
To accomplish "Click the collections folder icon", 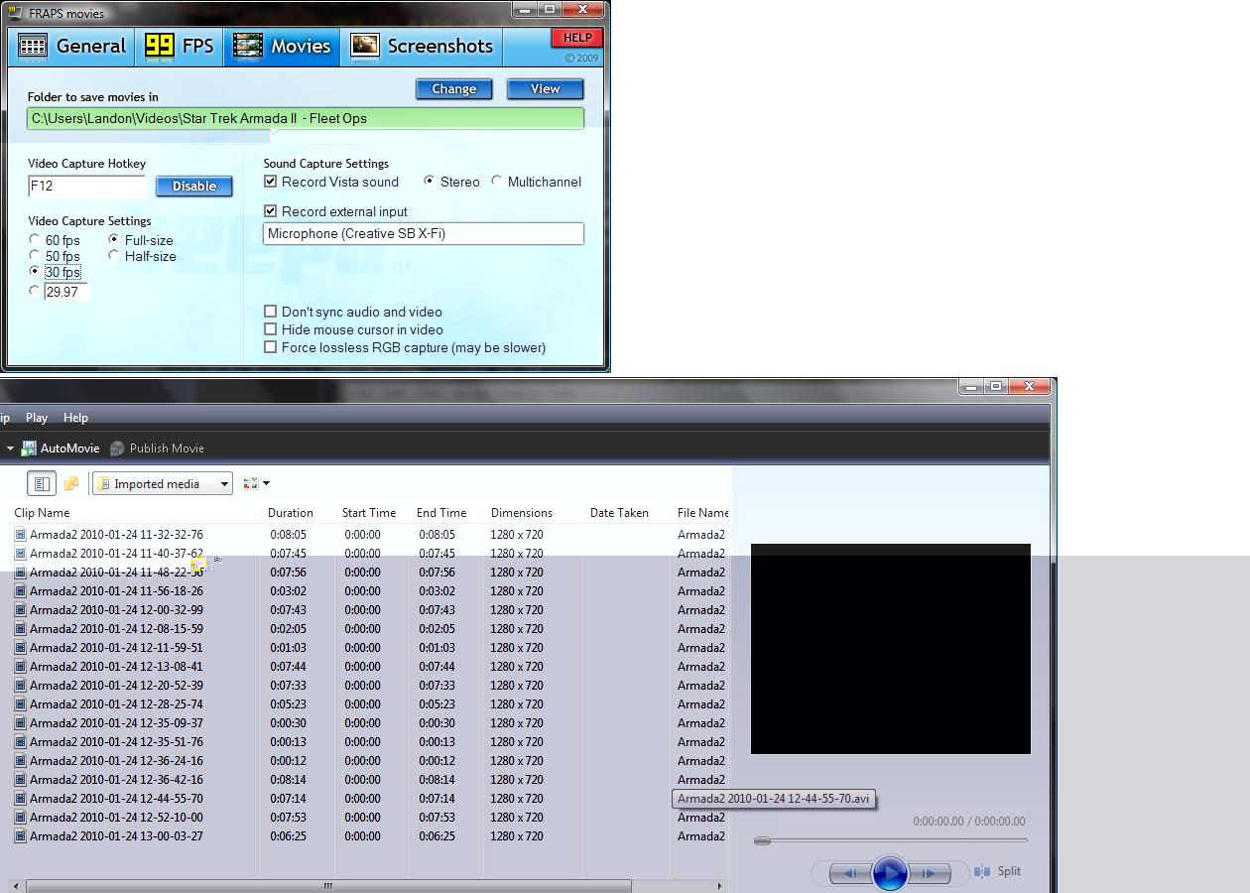I will [x=71, y=483].
